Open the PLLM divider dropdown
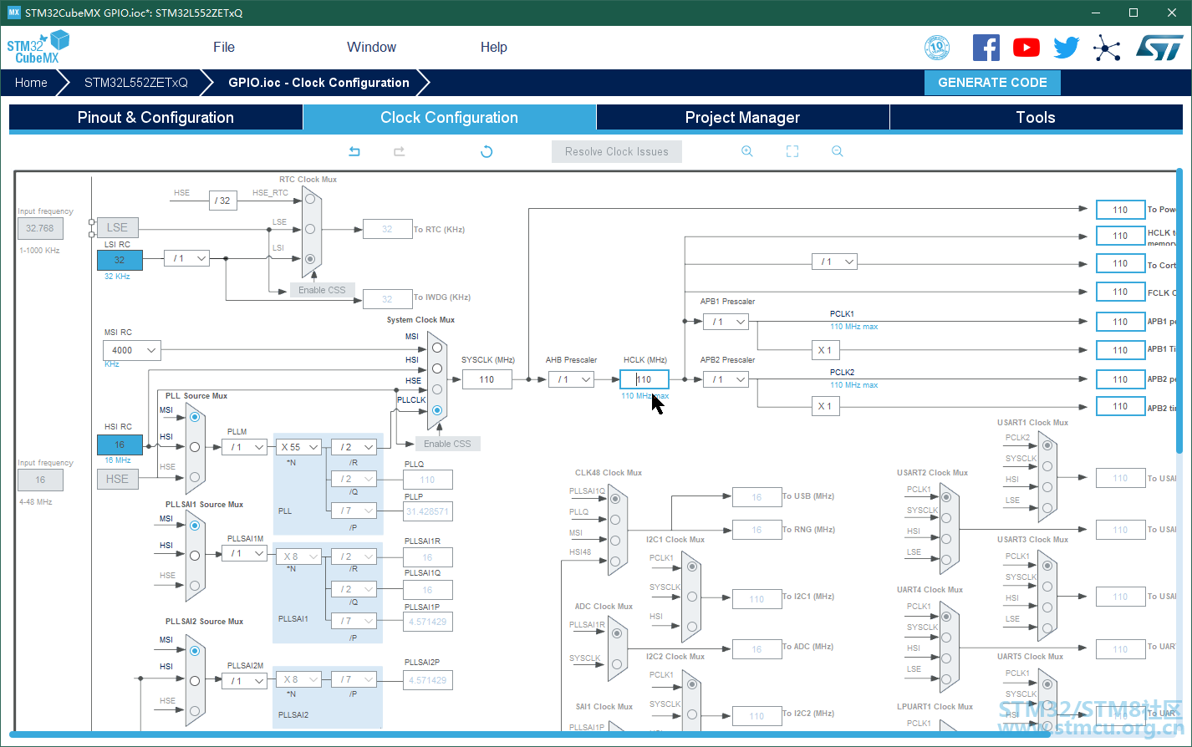Image resolution: width=1192 pixels, height=747 pixels. pos(245,447)
